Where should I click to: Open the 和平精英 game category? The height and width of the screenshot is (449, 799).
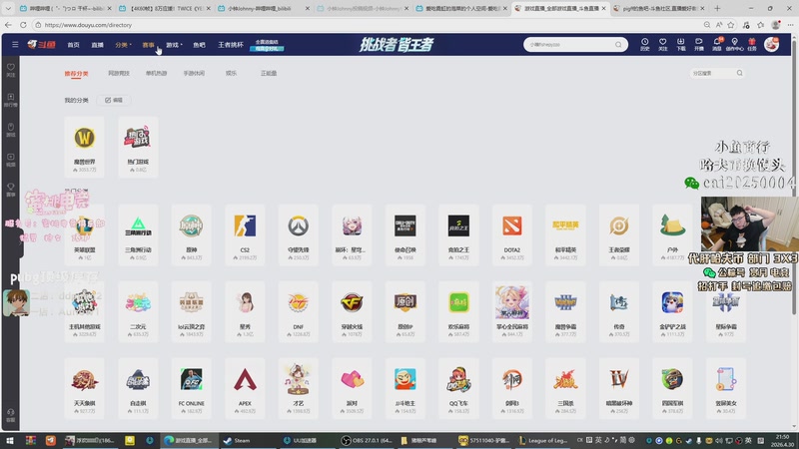565,234
